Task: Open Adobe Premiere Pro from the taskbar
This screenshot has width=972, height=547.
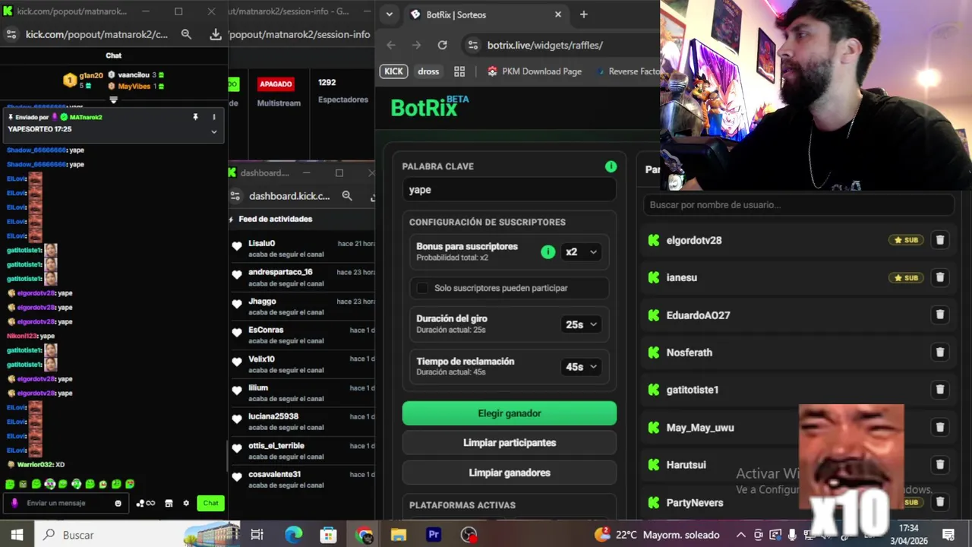Action: 434,535
